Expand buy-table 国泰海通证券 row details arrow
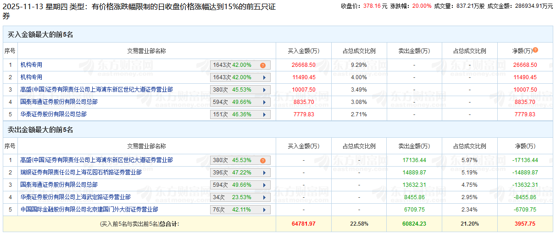Screen dimensions: 556x233 point(264,102)
